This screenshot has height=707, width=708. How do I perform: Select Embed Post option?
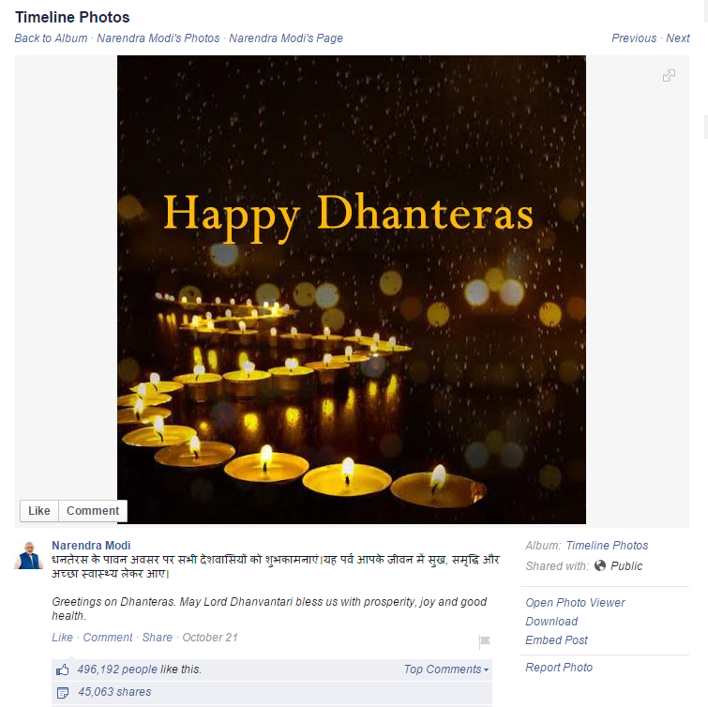coord(556,640)
